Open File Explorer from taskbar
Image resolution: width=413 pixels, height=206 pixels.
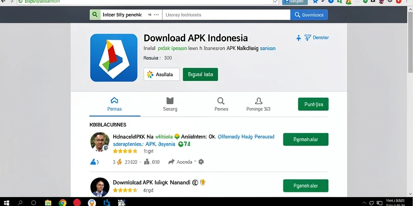(x=48, y=203)
